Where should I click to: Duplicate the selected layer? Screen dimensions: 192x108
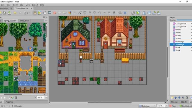pos(183,97)
